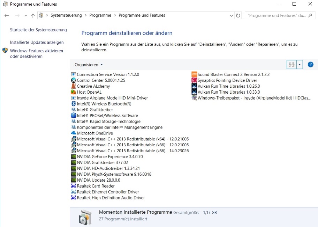Click the NVIDIA PhysX-Systemsoftware icon
This screenshot has height=227, width=318.
74,174
